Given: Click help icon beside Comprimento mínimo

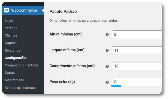Looking at the screenshot, I should (x=107, y=66).
